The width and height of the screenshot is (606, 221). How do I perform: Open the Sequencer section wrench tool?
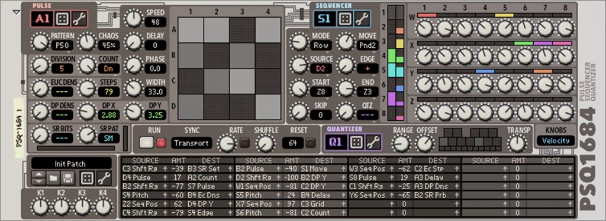point(362,18)
